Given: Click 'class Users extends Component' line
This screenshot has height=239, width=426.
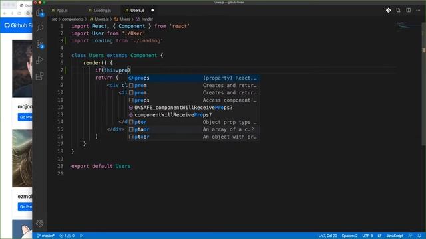Looking at the screenshot, I should coord(117,56).
